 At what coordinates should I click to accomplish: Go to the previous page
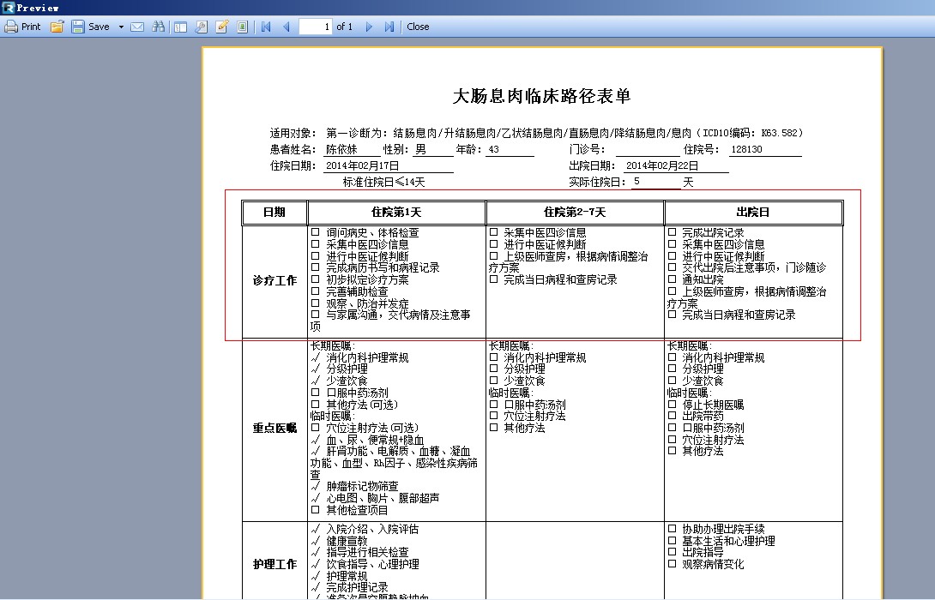click(287, 27)
